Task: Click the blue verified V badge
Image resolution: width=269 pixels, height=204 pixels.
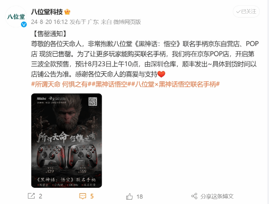Action: click(24, 24)
